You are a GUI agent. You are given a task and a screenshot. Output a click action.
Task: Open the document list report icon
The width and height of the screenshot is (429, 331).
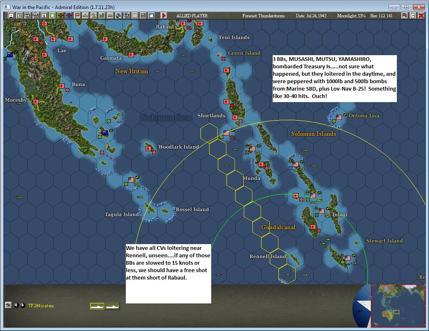19,16
